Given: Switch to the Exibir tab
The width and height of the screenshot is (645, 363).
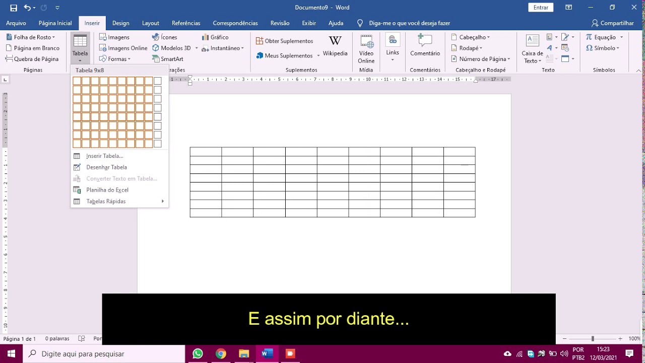Looking at the screenshot, I should (309, 23).
